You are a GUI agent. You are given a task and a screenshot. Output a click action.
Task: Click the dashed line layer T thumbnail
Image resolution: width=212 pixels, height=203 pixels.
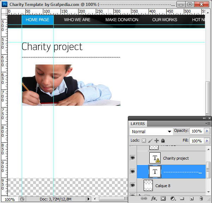(x=155, y=172)
